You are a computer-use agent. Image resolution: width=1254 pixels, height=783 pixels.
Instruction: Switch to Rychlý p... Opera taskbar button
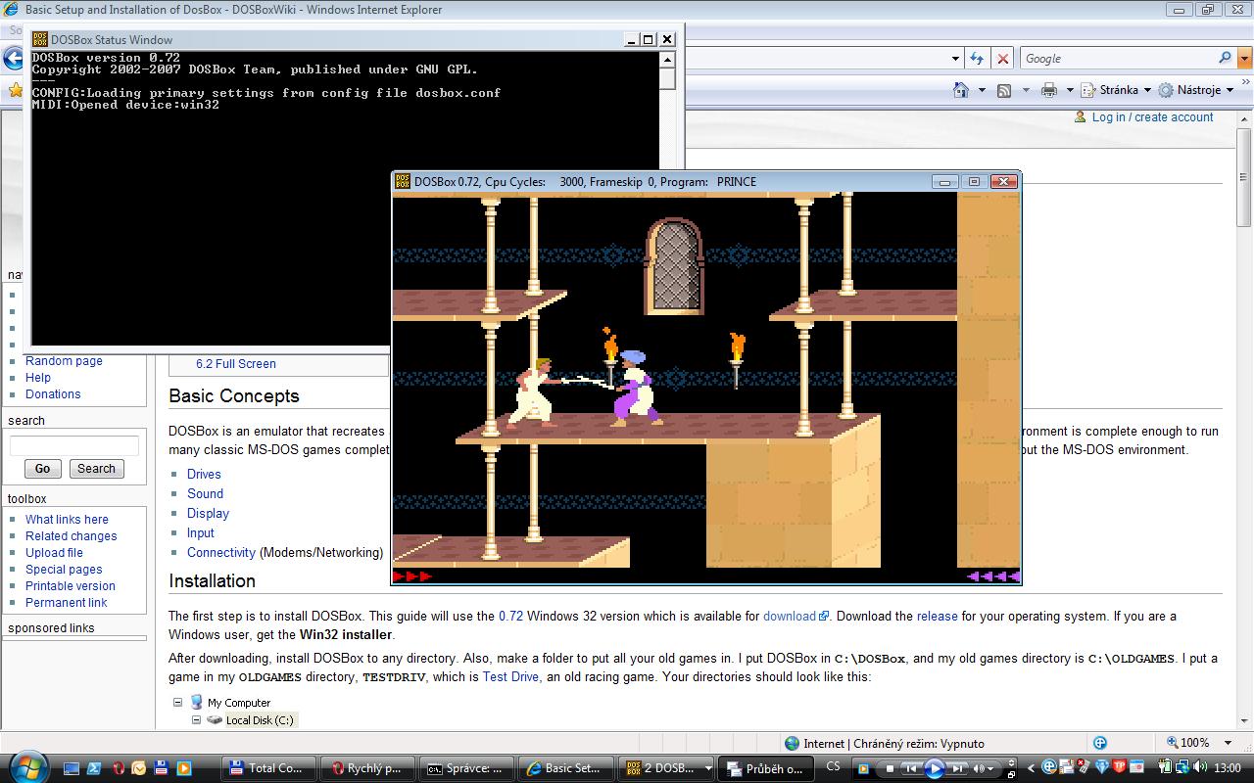(367, 768)
